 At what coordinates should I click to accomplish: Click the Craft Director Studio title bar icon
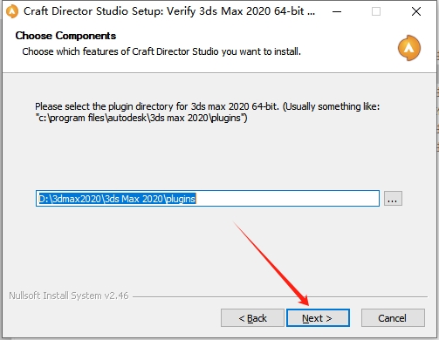point(12,11)
